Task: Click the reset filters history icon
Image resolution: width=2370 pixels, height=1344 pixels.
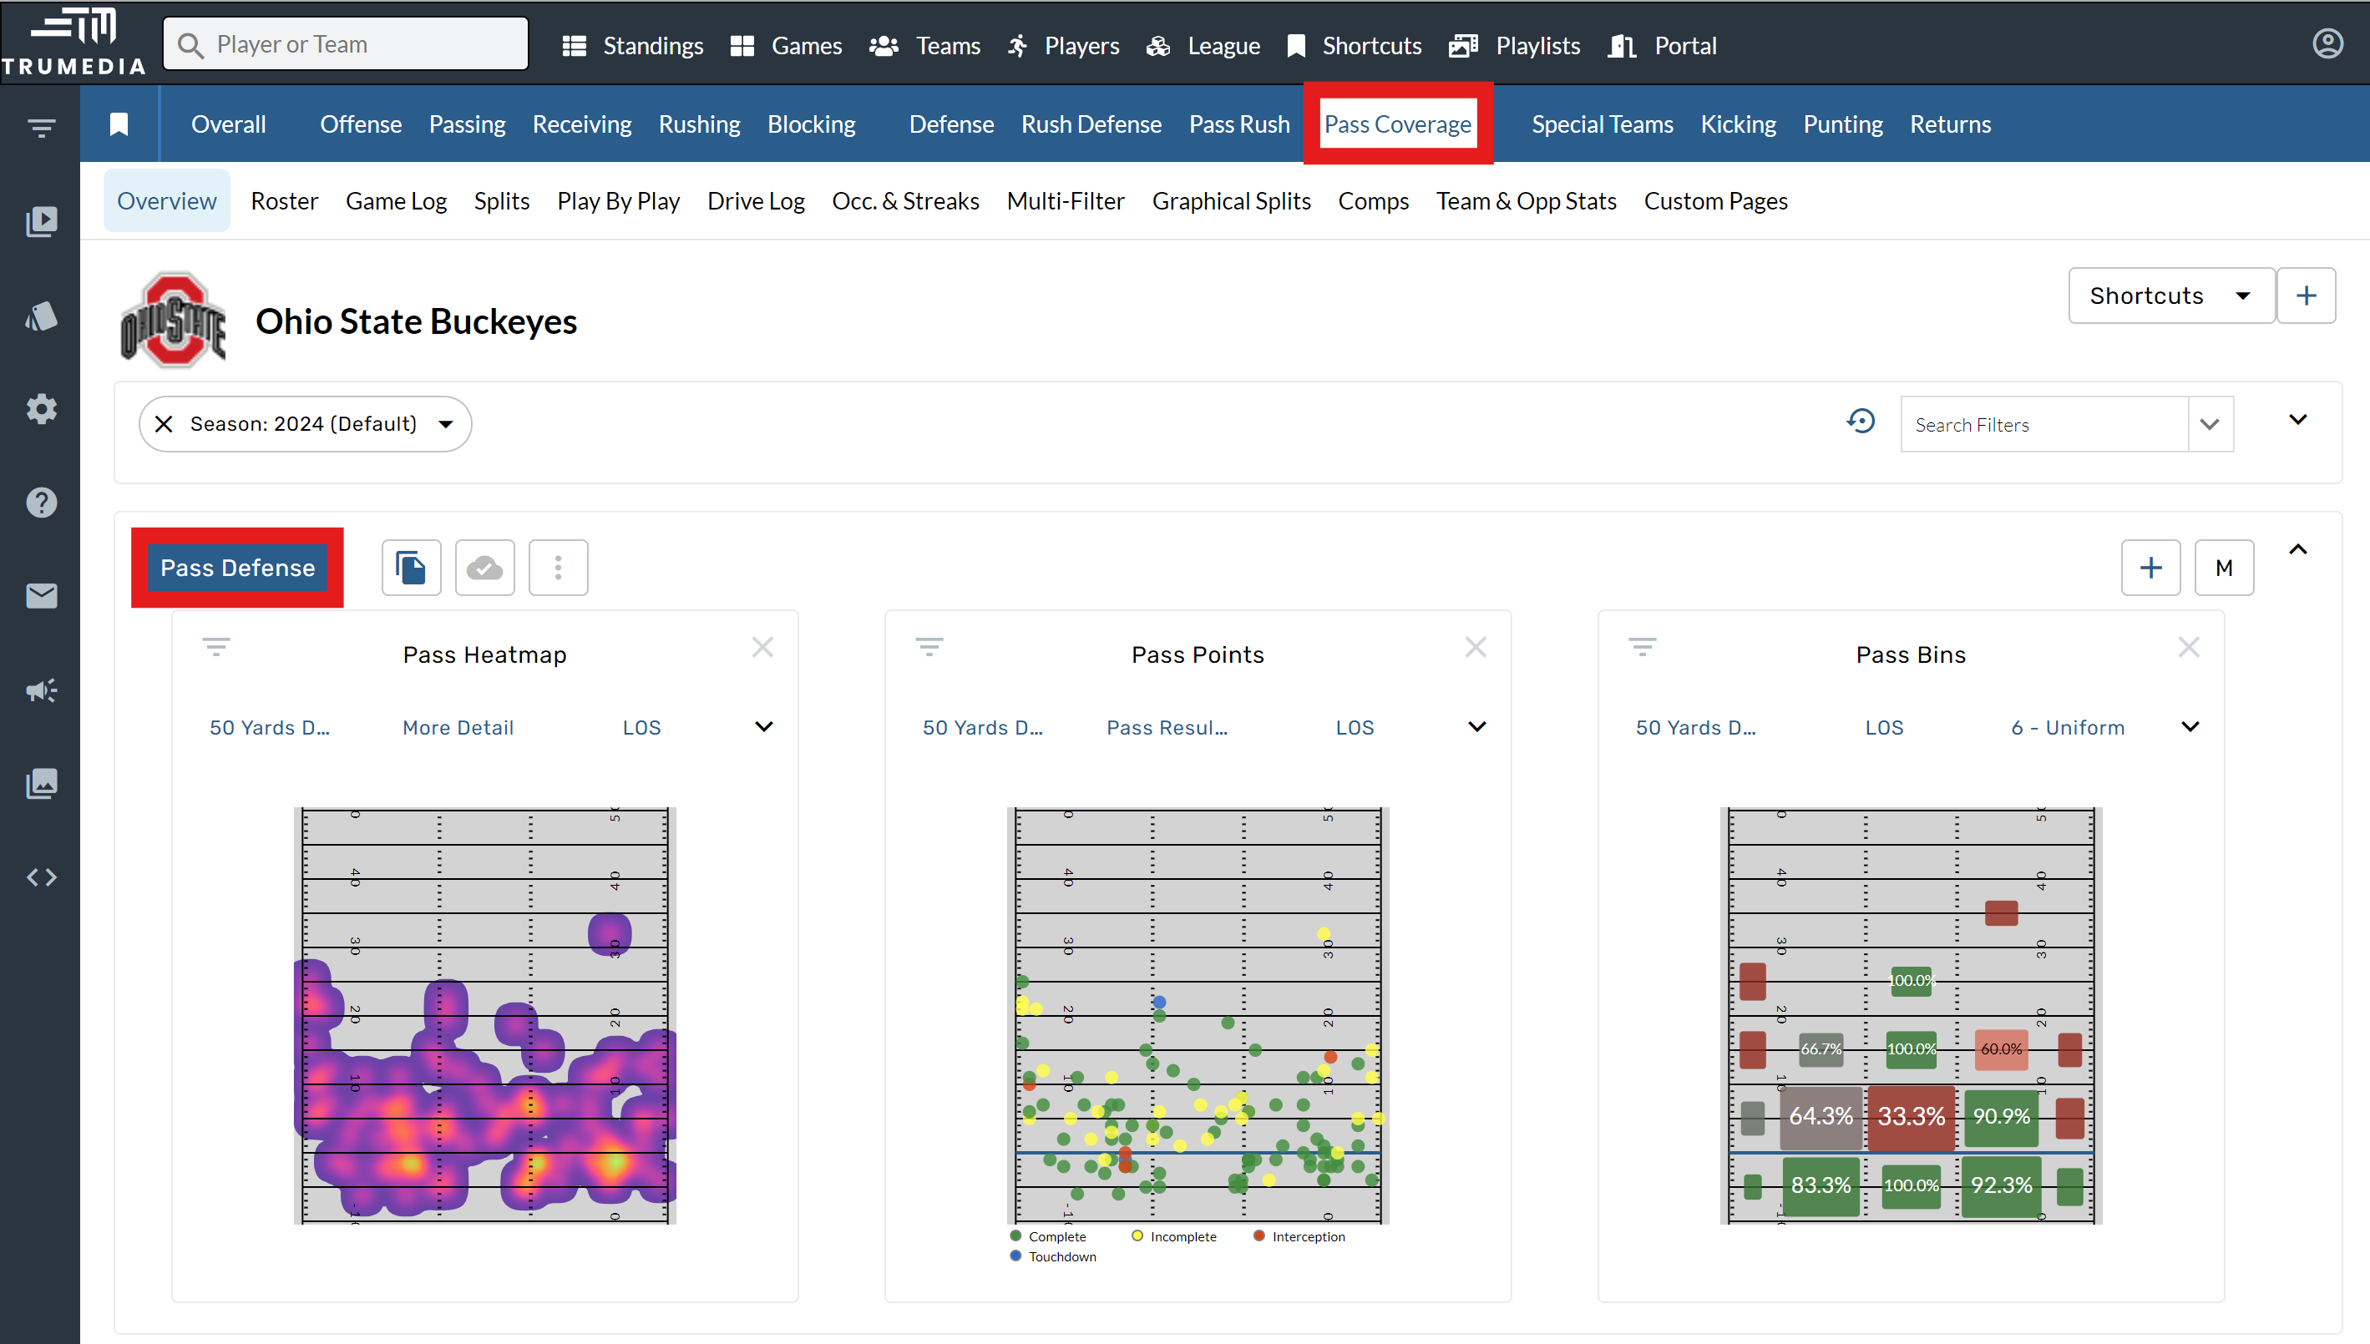Action: tap(1861, 422)
